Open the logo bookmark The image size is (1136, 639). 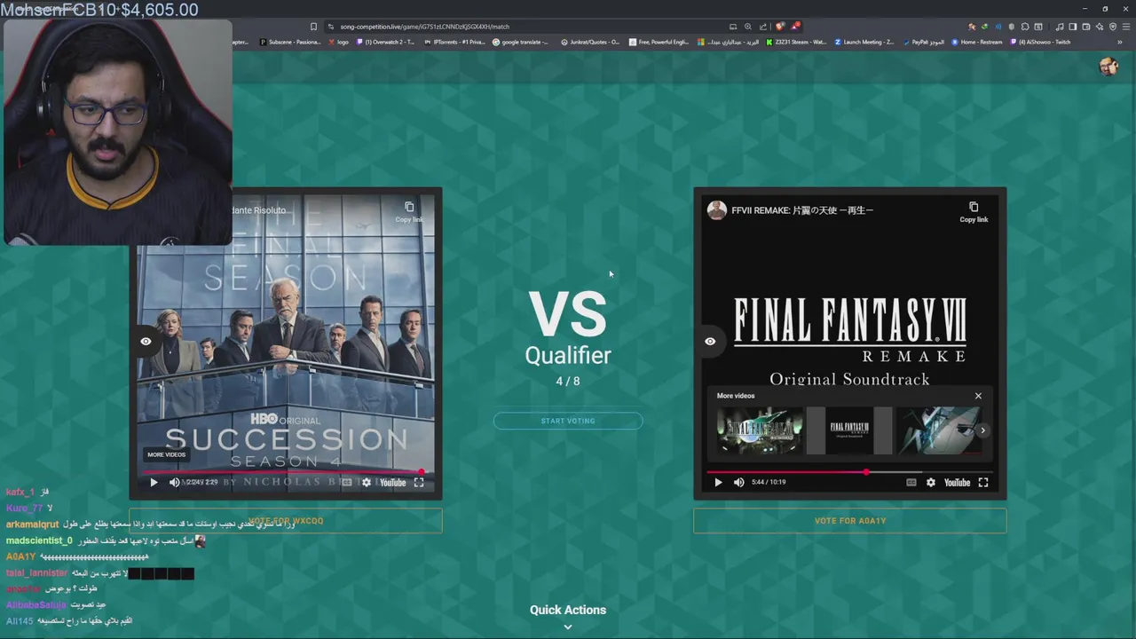pyautogui.click(x=338, y=42)
